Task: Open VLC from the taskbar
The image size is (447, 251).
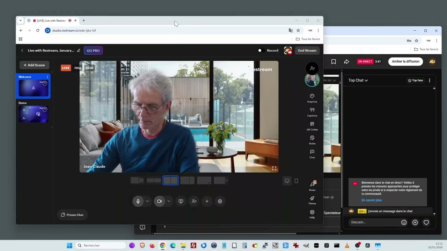Action: pyautogui.click(x=347, y=245)
